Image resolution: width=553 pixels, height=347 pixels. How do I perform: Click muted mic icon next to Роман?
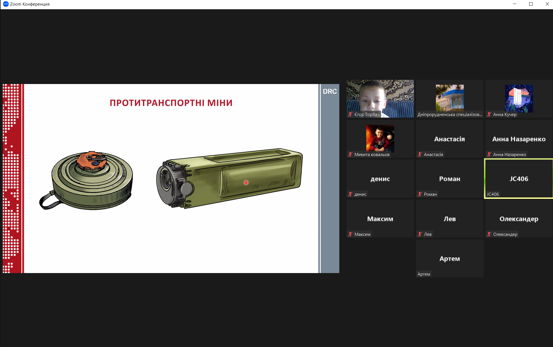[420, 194]
